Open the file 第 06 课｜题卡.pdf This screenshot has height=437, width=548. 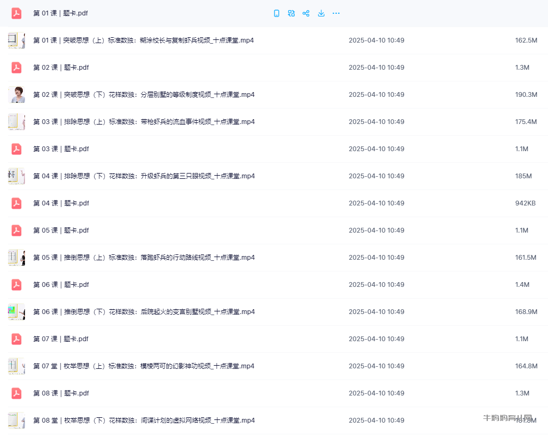pos(61,284)
